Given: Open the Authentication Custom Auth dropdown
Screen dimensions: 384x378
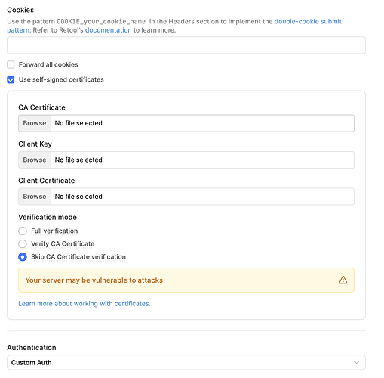Looking at the screenshot, I should click(x=186, y=362).
